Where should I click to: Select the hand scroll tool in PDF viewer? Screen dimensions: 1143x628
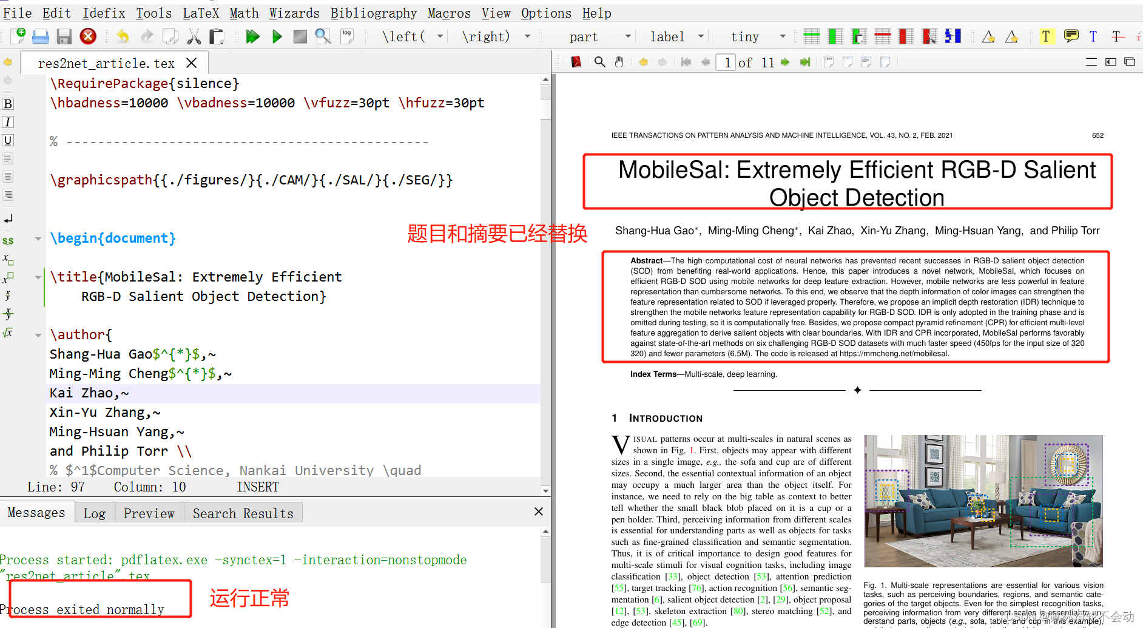(619, 62)
